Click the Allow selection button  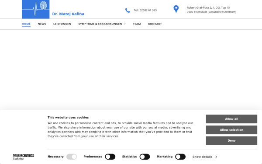click(x=231, y=130)
